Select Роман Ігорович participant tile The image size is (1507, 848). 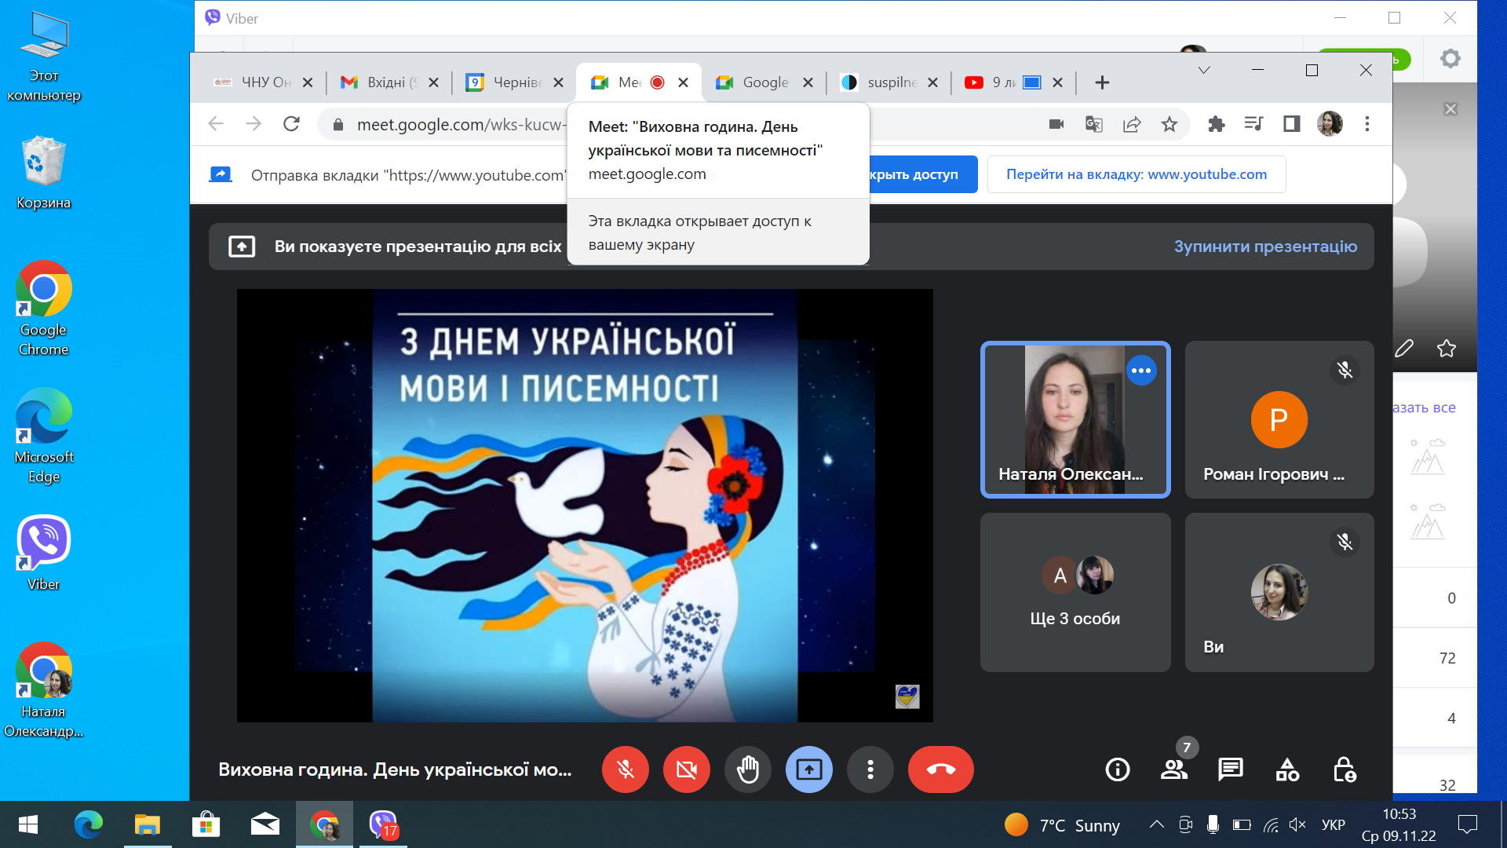[1279, 419]
